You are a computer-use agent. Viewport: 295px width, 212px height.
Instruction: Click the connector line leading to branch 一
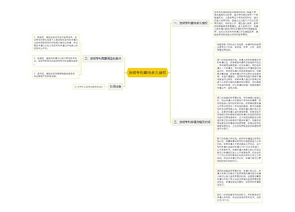171,48
